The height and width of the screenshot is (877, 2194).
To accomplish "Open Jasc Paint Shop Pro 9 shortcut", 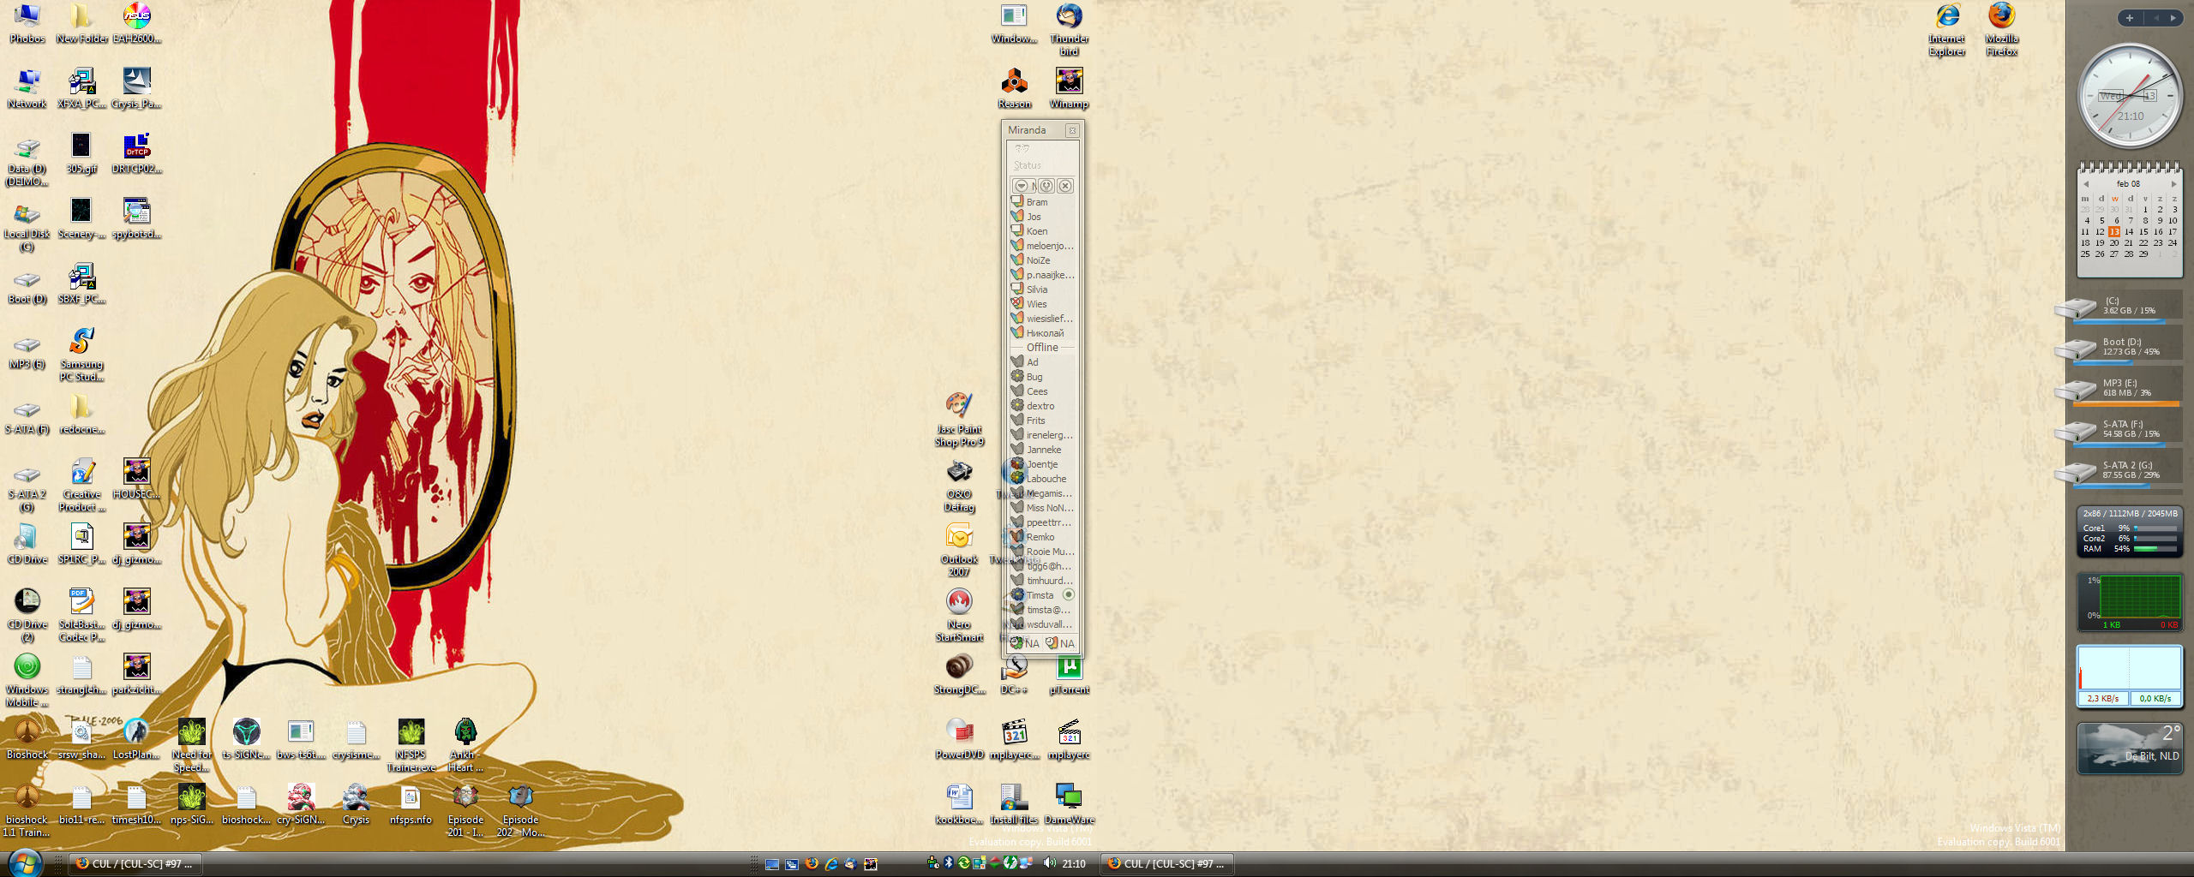I will click(959, 420).
